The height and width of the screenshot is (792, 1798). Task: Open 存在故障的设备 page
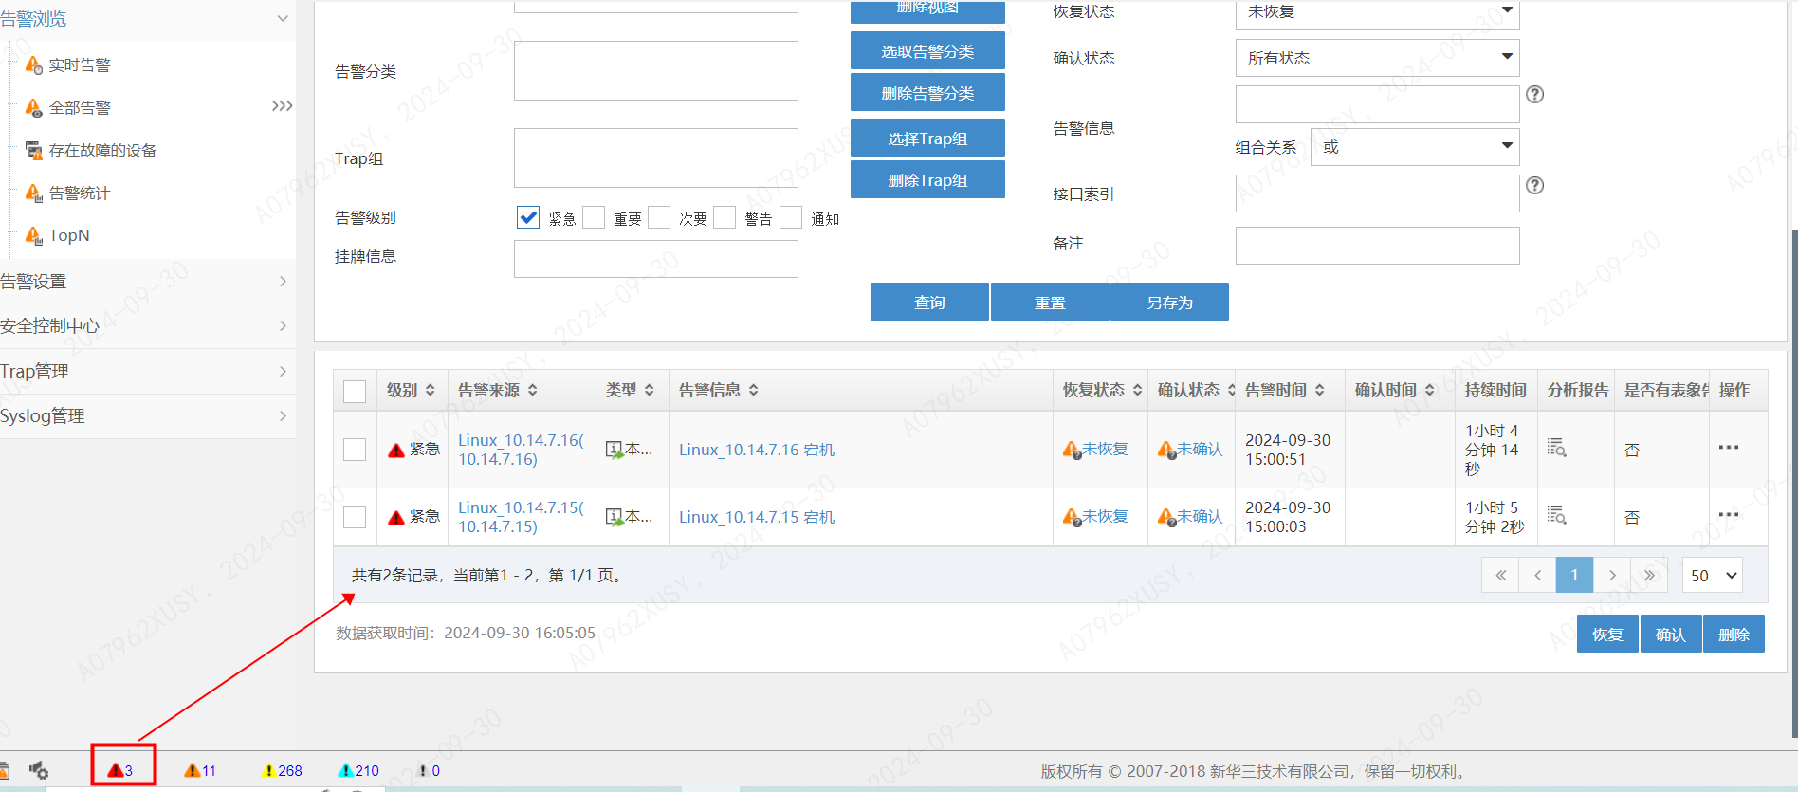tap(102, 150)
